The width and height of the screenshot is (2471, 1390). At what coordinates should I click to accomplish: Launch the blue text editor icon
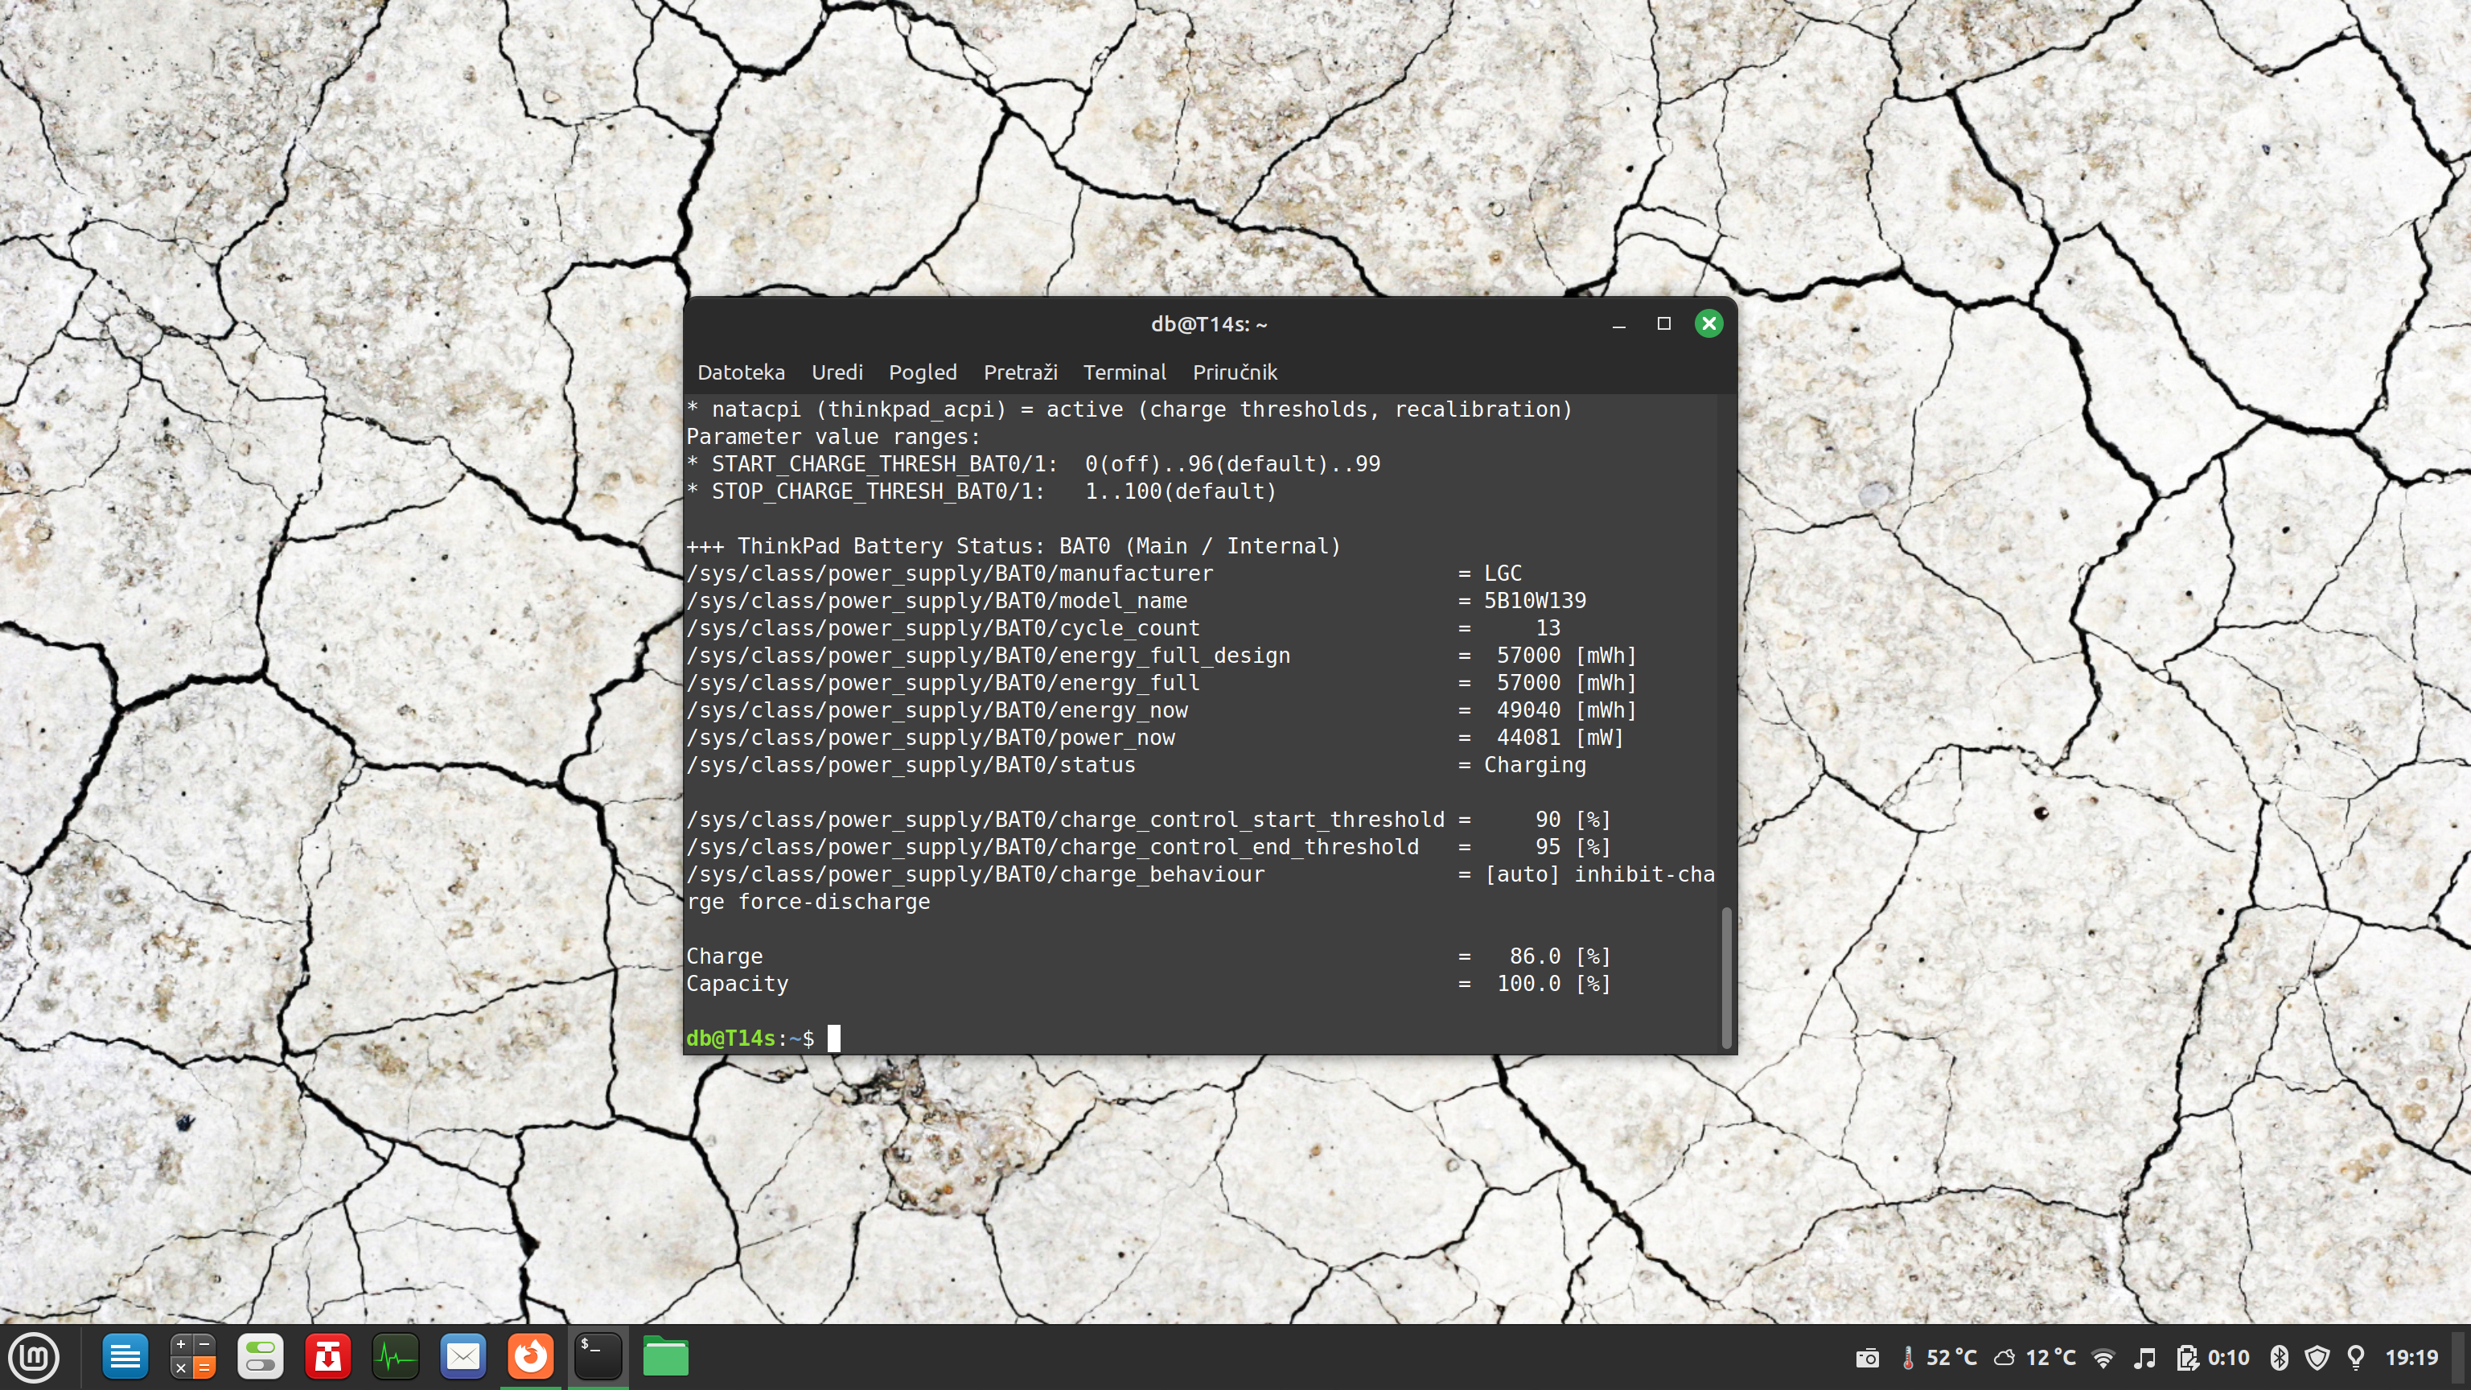(125, 1357)
